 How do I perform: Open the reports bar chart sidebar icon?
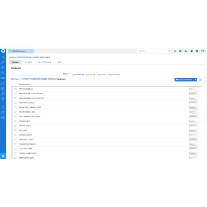click(x=3, y=118)
